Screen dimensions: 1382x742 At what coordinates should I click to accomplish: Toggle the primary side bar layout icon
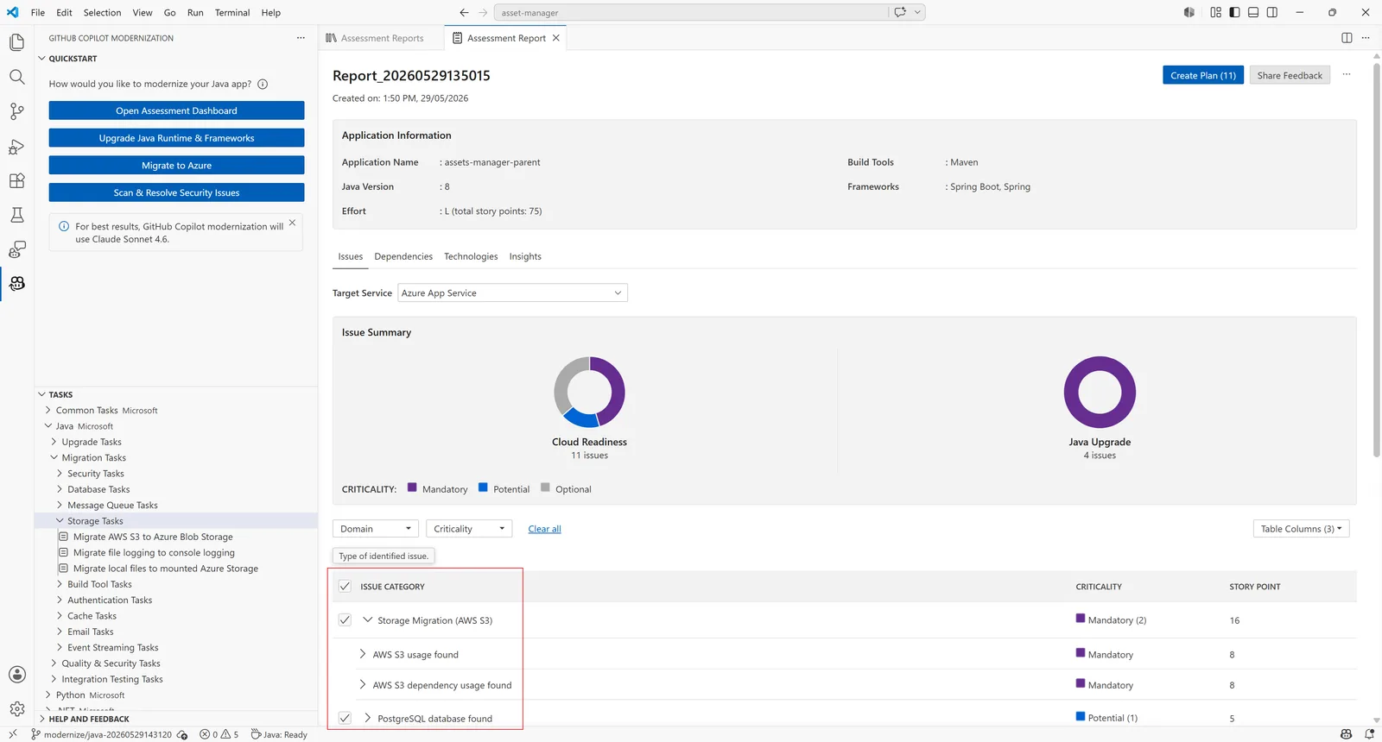(1234, 12)
